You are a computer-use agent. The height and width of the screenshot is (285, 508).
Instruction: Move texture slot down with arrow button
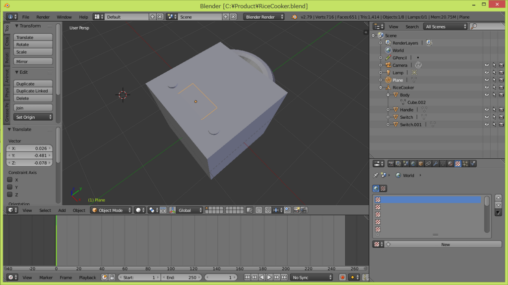coord(498,205)
